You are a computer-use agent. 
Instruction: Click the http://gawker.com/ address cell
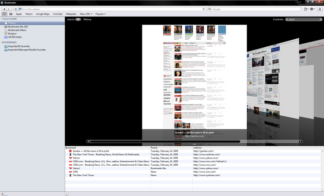[x=204, y=151]
